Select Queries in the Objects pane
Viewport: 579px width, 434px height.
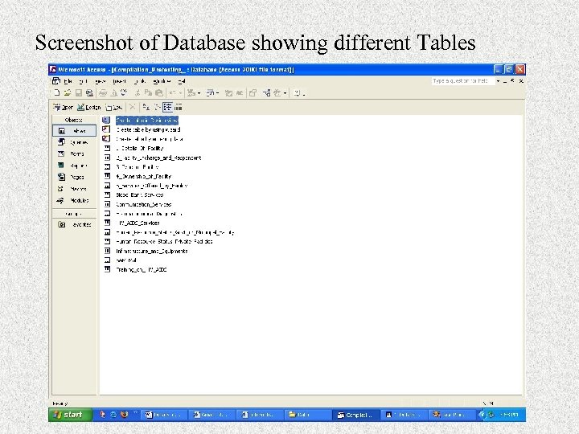pos(74,142)
